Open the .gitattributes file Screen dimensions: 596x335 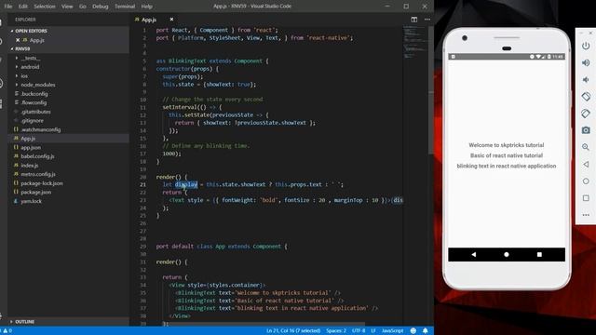coord(35,112)
